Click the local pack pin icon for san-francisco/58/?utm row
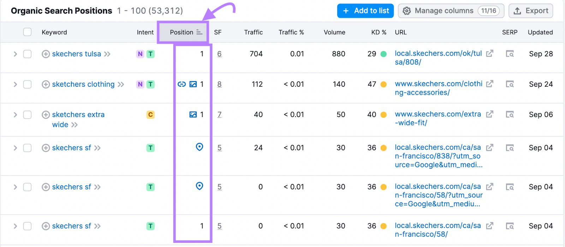Screen dimensions: 565x247 (x=200, y=186)
